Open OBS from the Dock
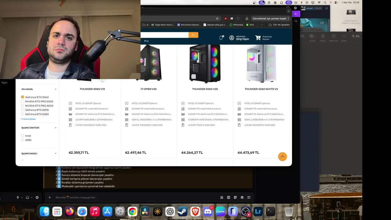This screenshot has width=391, height=220. [x=246, y=211]
